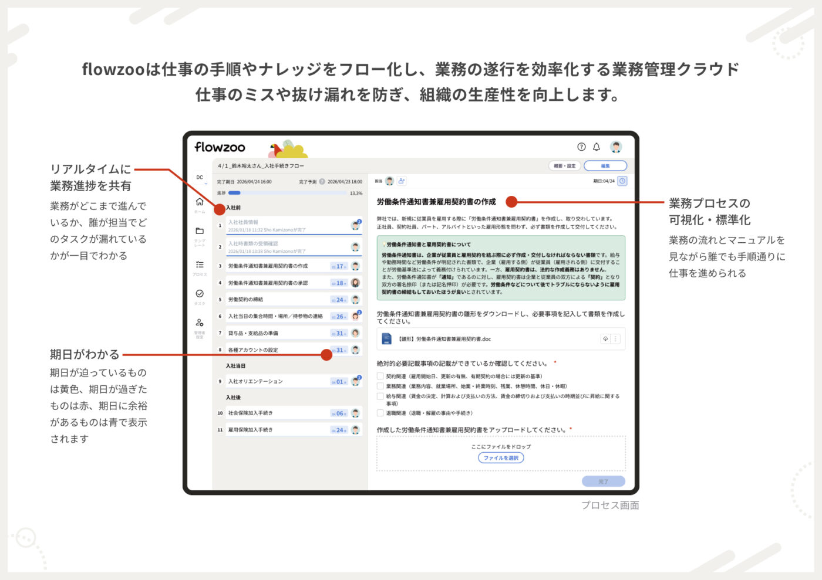Click the flowzoo logo
Viewport: 822px width, 580px height.
pos(220,147)
